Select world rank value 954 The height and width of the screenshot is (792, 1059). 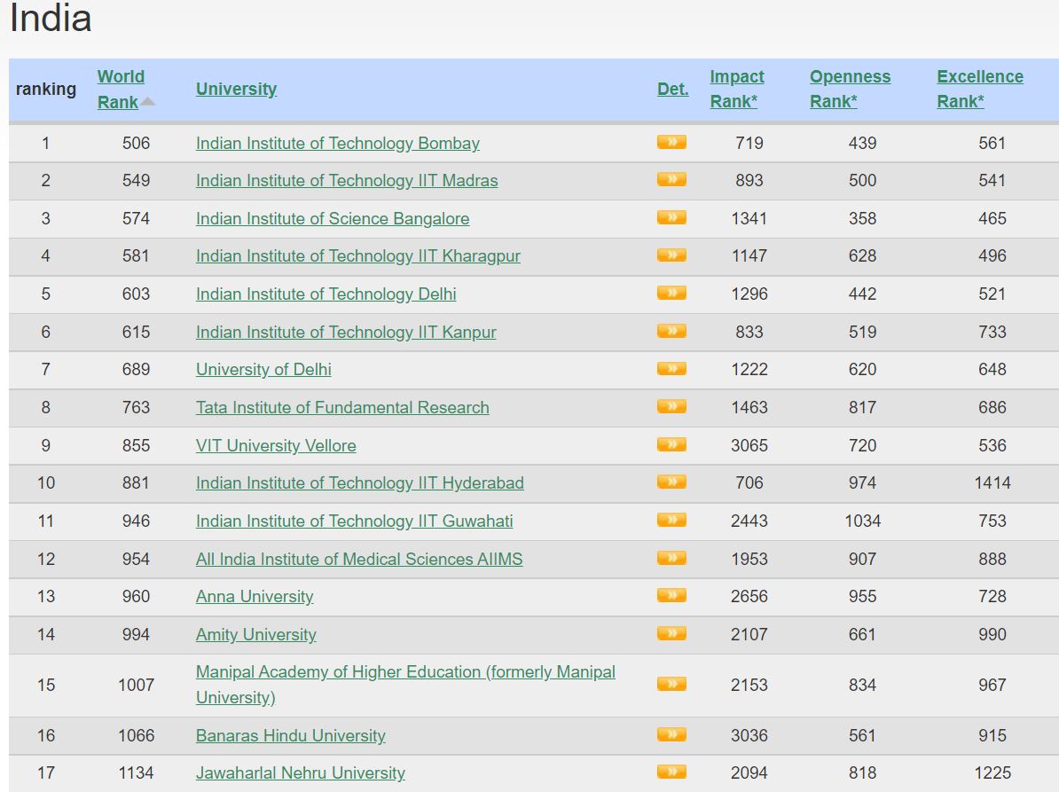click(136, 559)
